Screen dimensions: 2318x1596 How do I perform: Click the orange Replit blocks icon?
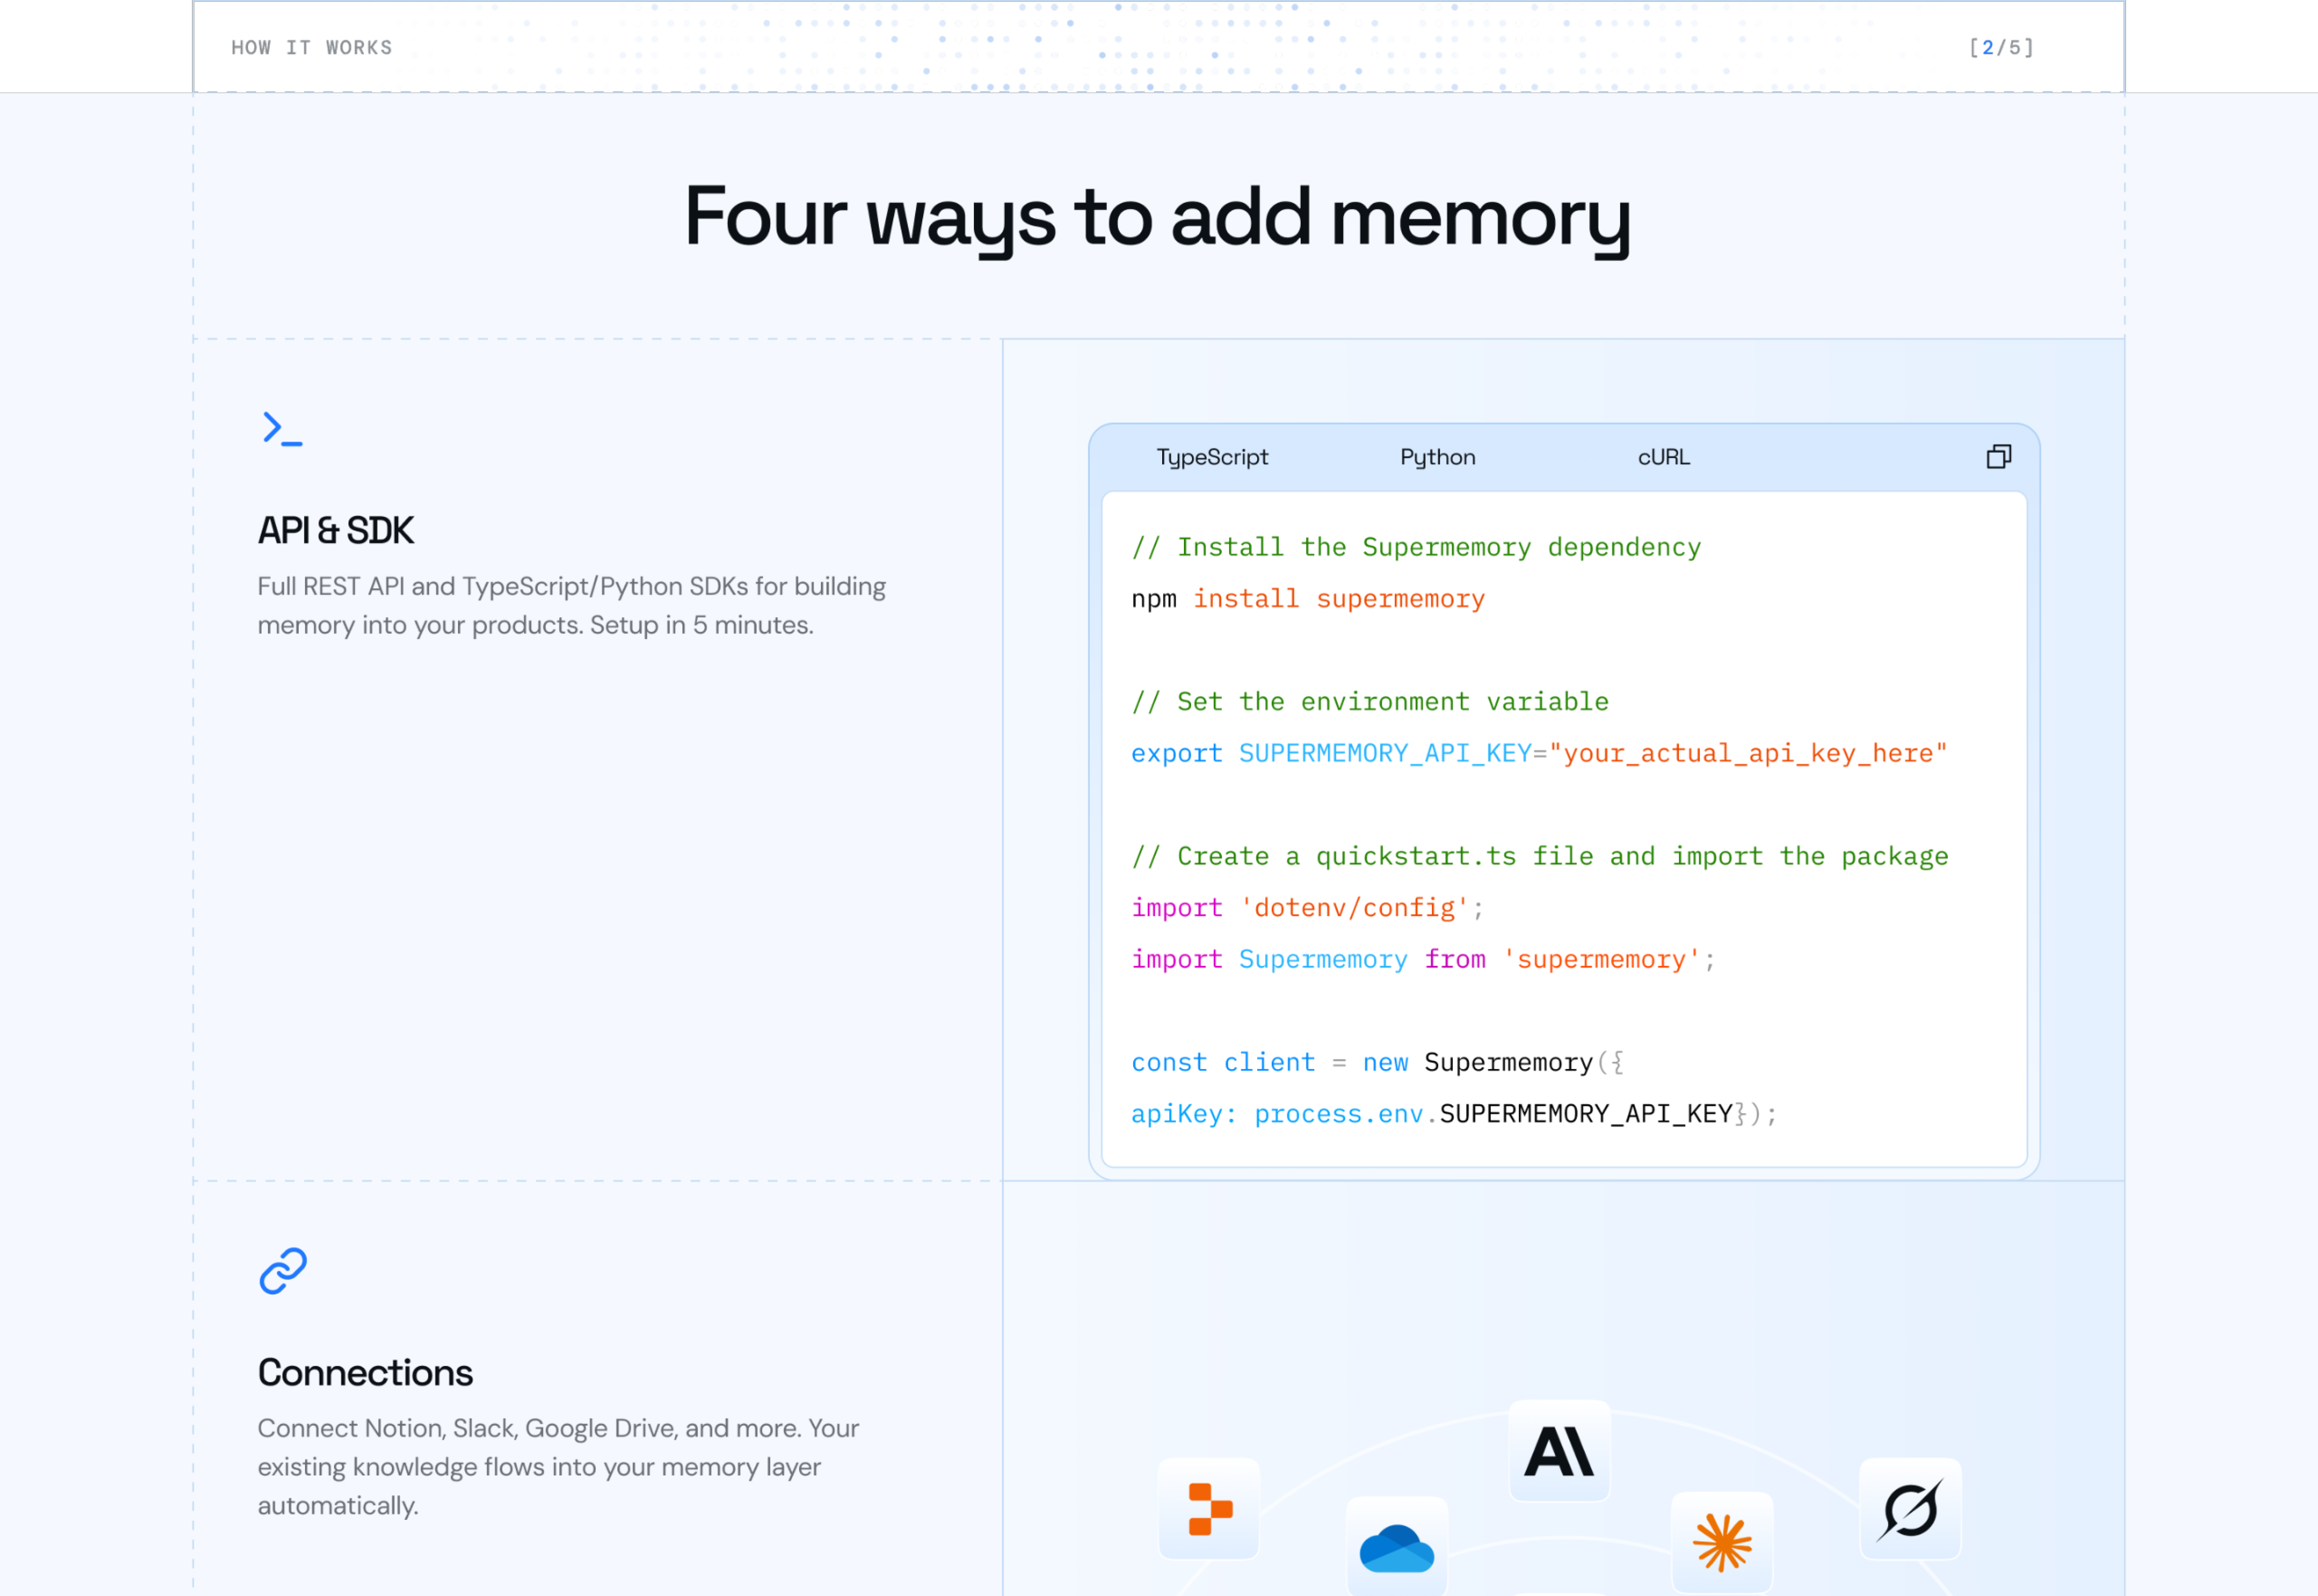click(x=1208, y=1508)
